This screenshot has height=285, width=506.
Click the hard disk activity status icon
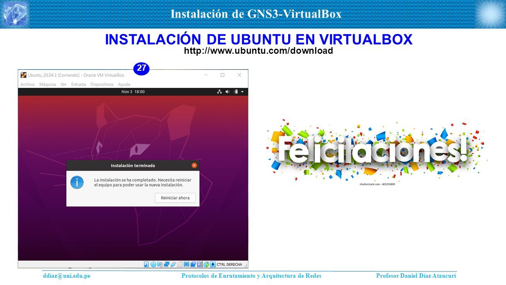146,265
